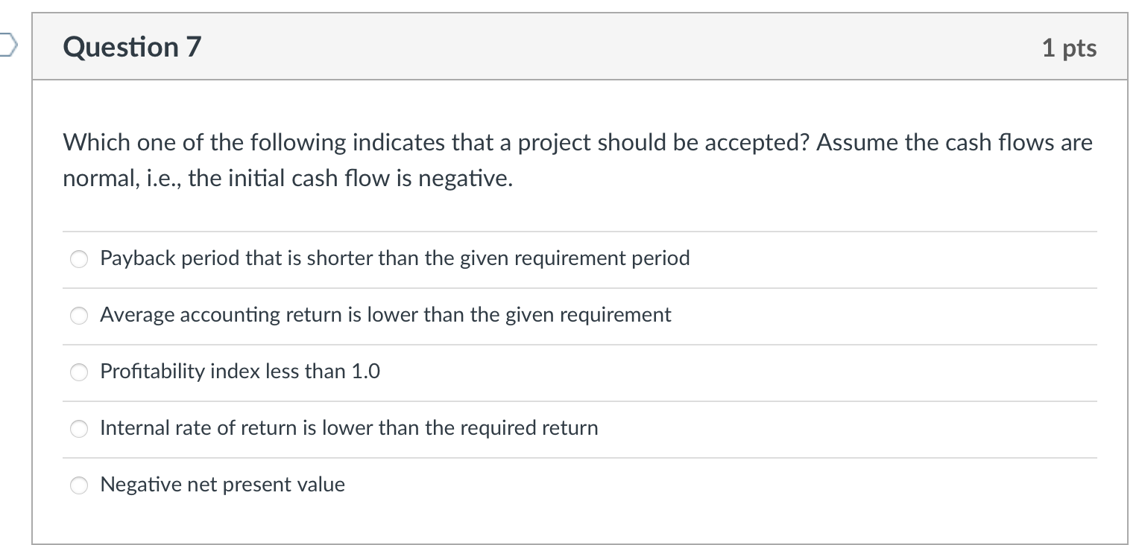Click the 'Profitability index less than' answer text
Image resolution: width=1142 pixels, height=545 pixels.
[x=239, y=372]
